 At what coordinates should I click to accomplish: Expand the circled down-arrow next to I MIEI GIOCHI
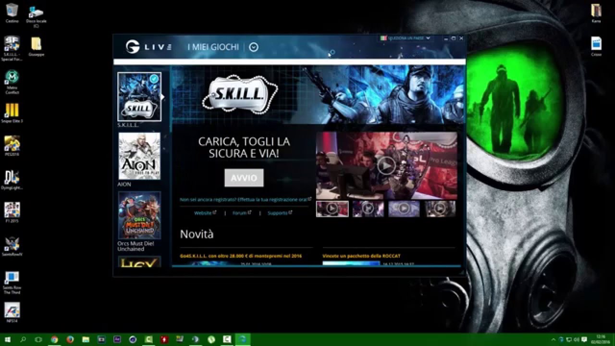pyautogui.click(x=254, y=47)
